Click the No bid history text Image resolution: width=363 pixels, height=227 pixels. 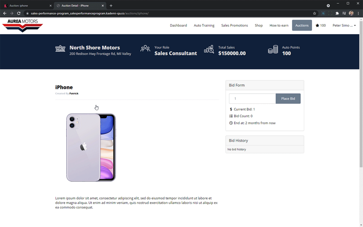click(237, 149)
